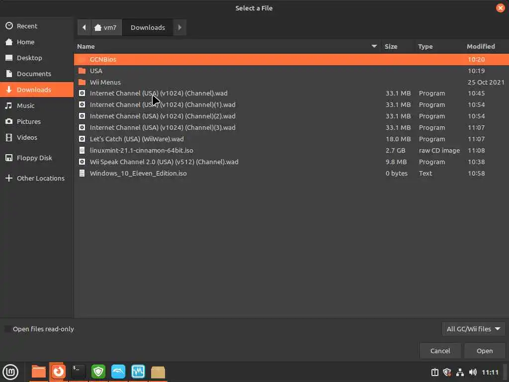Select Let's Catch (USA) (WiiWare).wad
The height and width of the screenshot is (382, 509).
[291, 139]
